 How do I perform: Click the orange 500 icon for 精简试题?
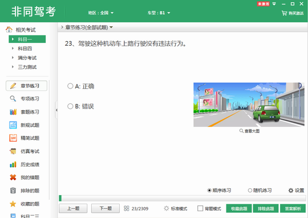pos(13,138)
